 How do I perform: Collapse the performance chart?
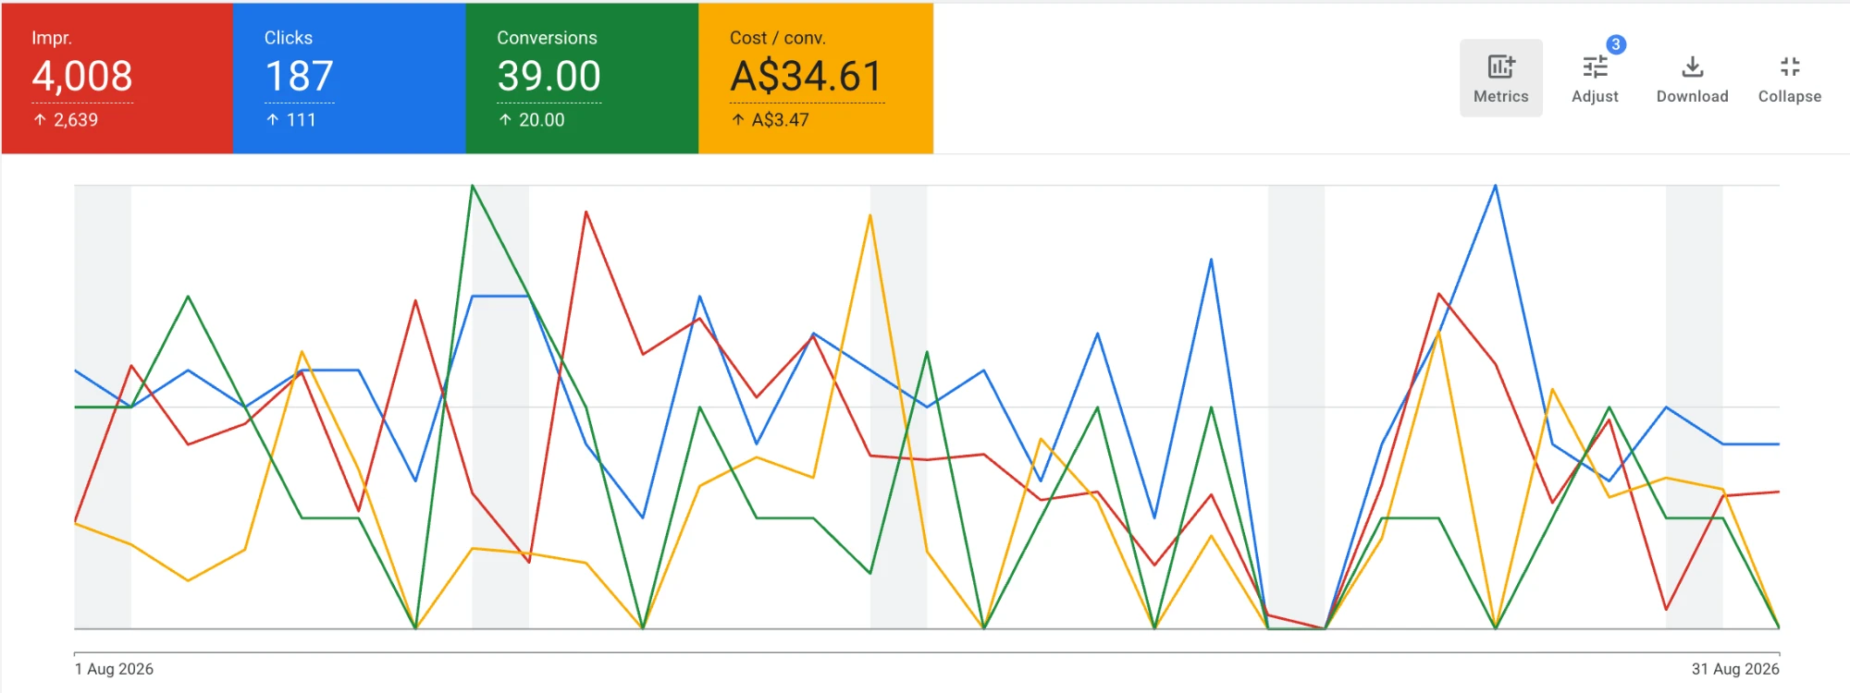click(x=1789, y=79)
